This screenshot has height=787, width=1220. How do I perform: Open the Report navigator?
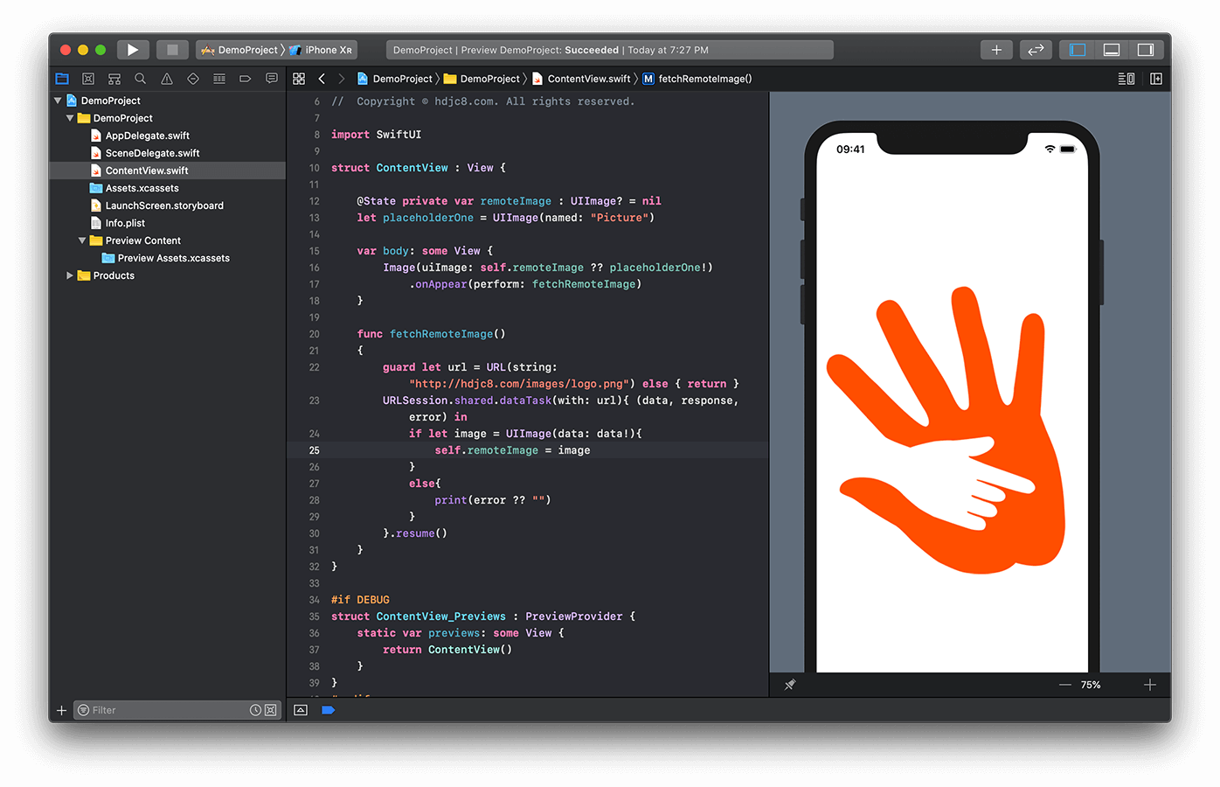pos(272,79)
